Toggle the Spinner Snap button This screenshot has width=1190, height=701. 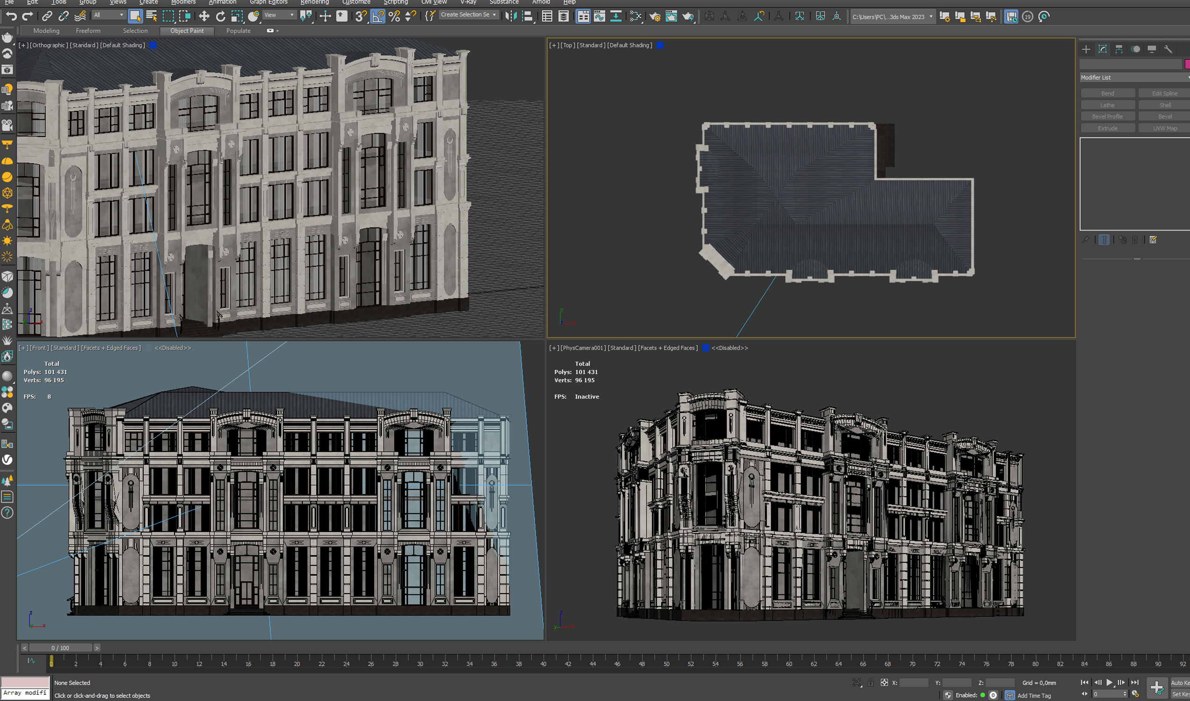coord(411,16)
